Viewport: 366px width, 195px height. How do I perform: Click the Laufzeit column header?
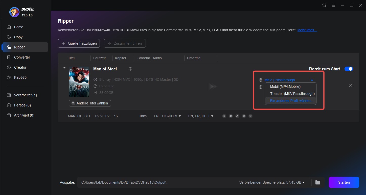(x=99, y=58)
